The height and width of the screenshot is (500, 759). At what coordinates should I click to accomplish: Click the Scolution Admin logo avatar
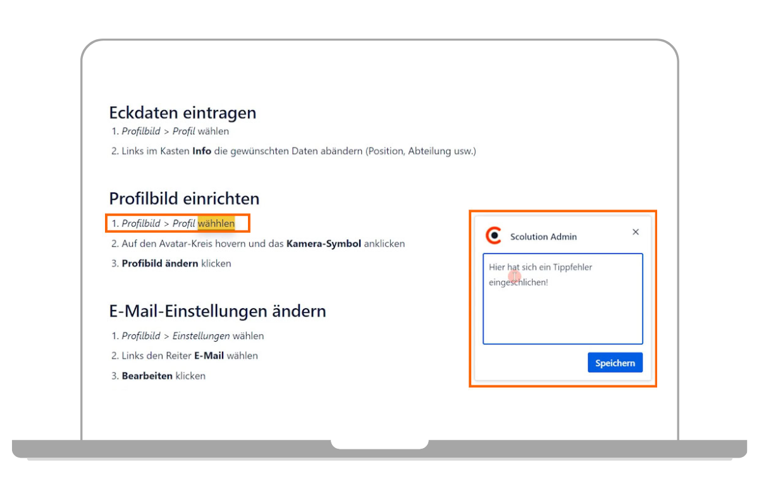pos(493,235)
